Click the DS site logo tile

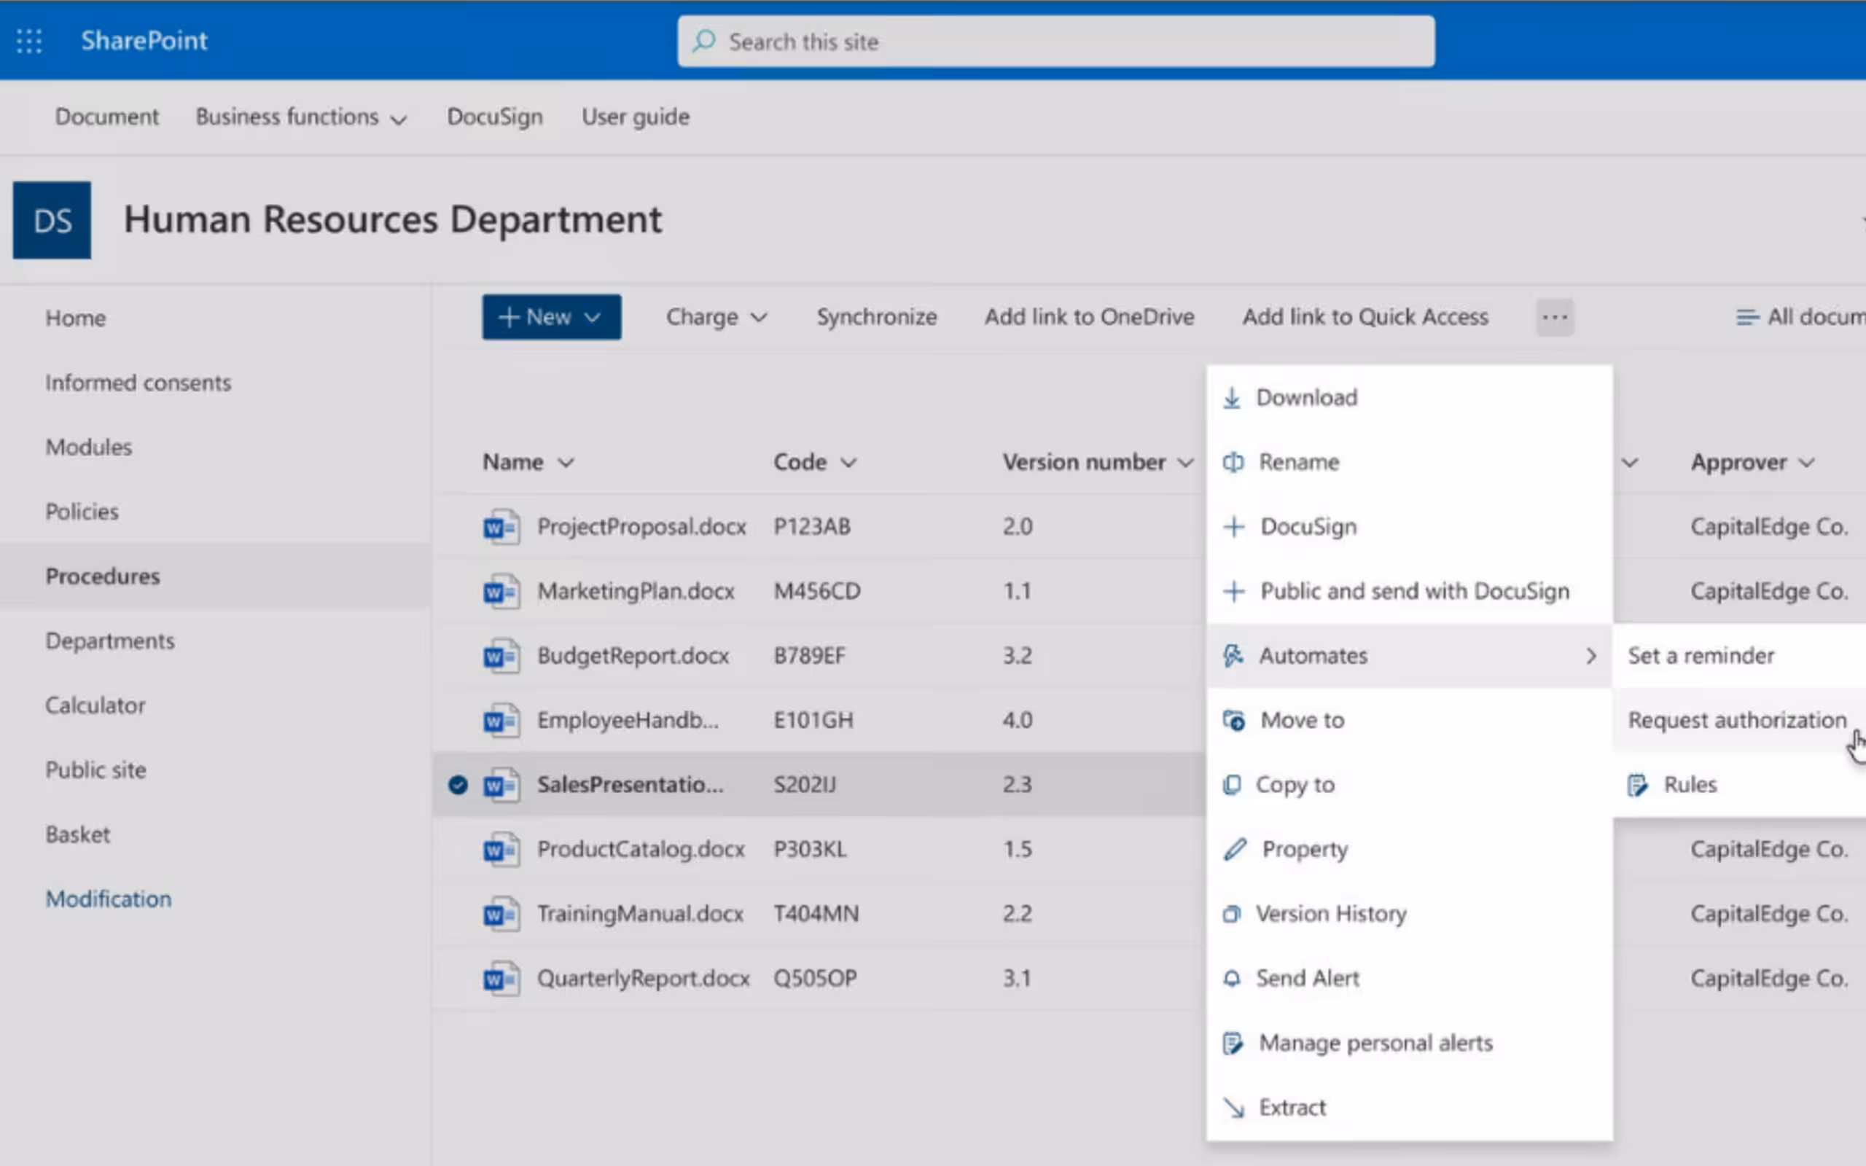click(x=52, y=221)
